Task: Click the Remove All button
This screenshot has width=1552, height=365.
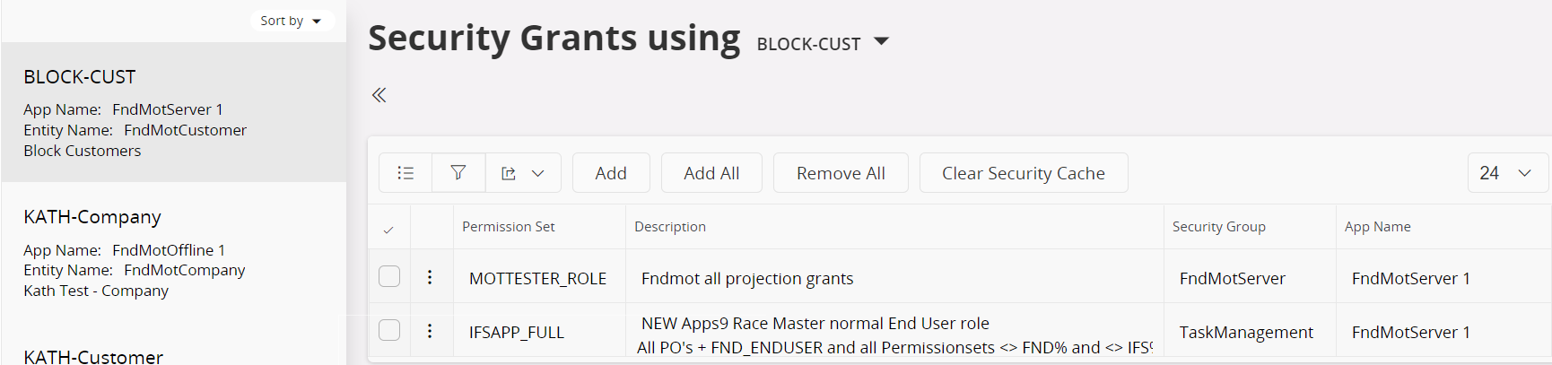Action: 841,173
